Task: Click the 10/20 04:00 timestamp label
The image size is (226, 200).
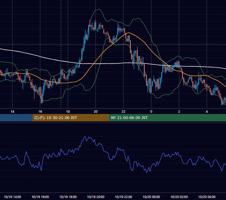Action: click(207, 197)
